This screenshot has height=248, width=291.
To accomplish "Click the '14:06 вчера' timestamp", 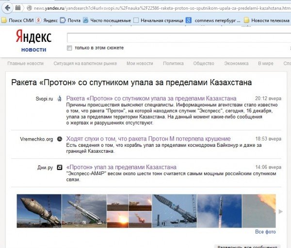I will (268, 167).
